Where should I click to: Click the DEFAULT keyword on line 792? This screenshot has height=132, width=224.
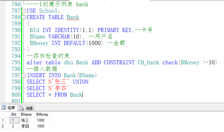[74, 43]
